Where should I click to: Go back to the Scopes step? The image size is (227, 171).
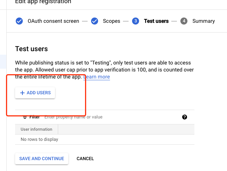pos(111,21)
